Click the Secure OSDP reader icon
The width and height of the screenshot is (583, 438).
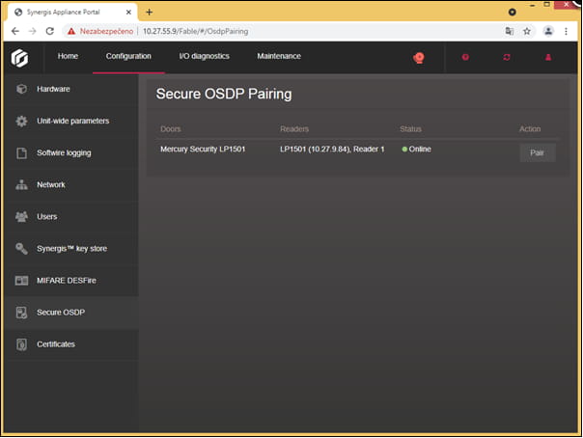pos(21,313)
